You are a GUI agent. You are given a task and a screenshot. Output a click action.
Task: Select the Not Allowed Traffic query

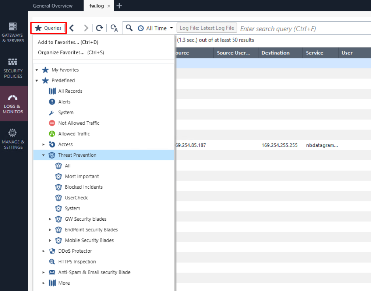[x=74, y=123]
